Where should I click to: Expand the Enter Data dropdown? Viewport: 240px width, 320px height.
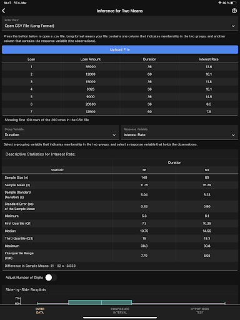(x=120, y=24)
